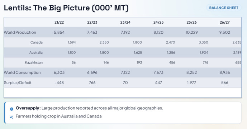Screen dimensions: 247x129
Task: Click the World Consumption row label
Action: [x=22, y=72]
